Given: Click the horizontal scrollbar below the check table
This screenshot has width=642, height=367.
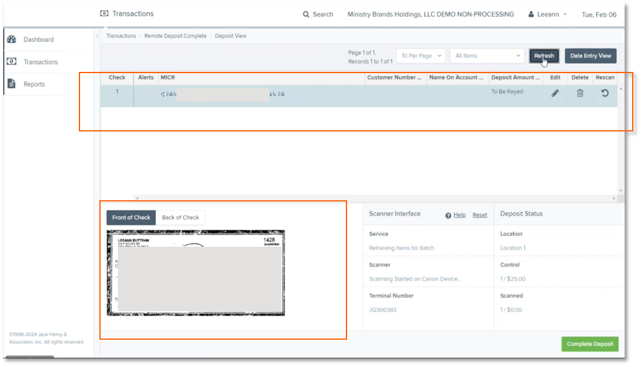Looking at the screenshot, I should pyautogui.click(x=373, y=198).
